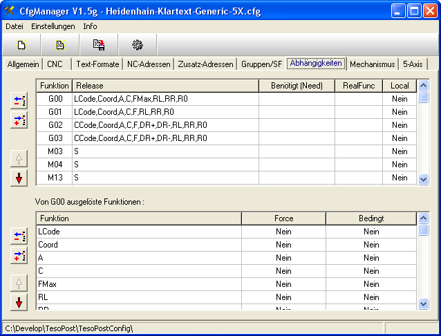Remove row using lower table minus button
The height and width of the screenshot is (336, 441).
tap(19, 237)
